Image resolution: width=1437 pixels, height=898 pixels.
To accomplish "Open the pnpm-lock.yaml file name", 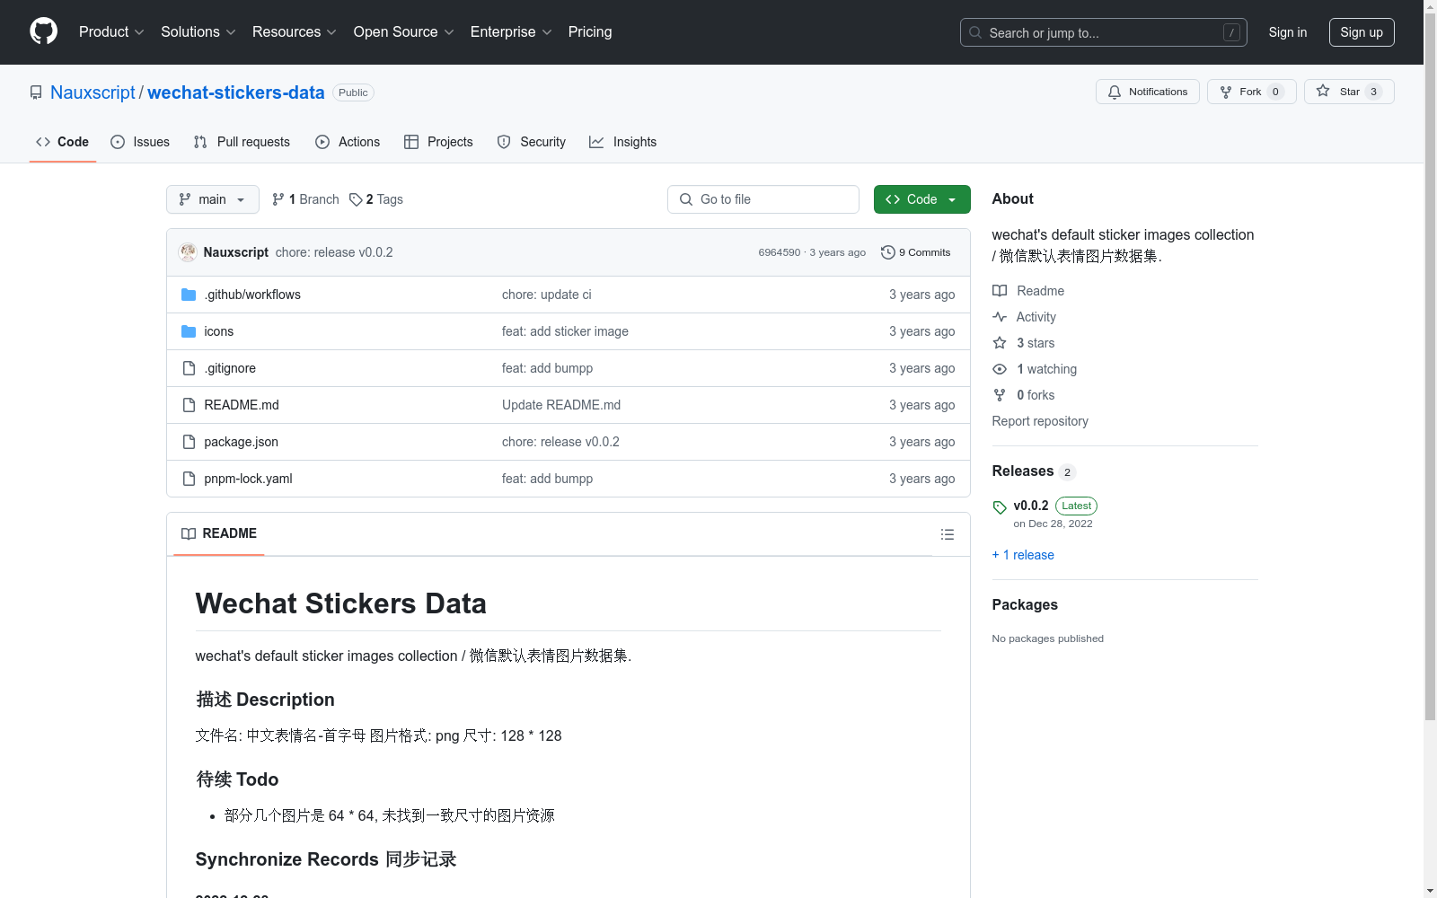I will coord(248,479).
